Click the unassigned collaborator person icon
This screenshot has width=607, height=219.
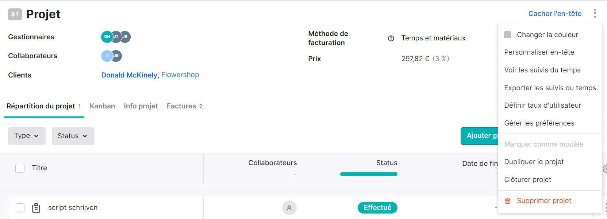(x=289, y=208)
